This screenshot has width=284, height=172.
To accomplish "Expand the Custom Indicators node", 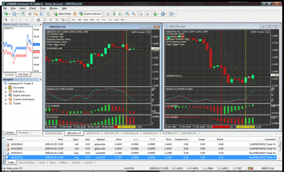I will click(5, 99).
